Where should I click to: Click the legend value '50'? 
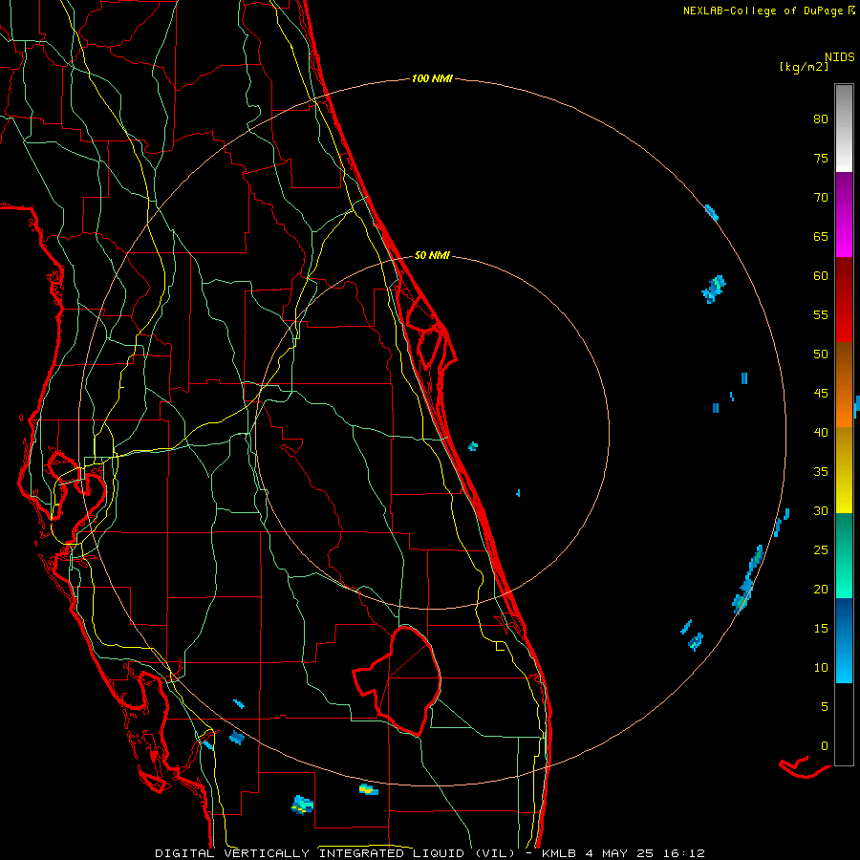[821, 355]
